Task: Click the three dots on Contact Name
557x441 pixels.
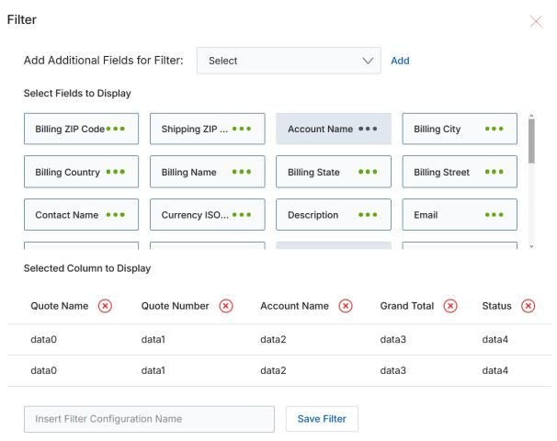Action: coord(116,215)
